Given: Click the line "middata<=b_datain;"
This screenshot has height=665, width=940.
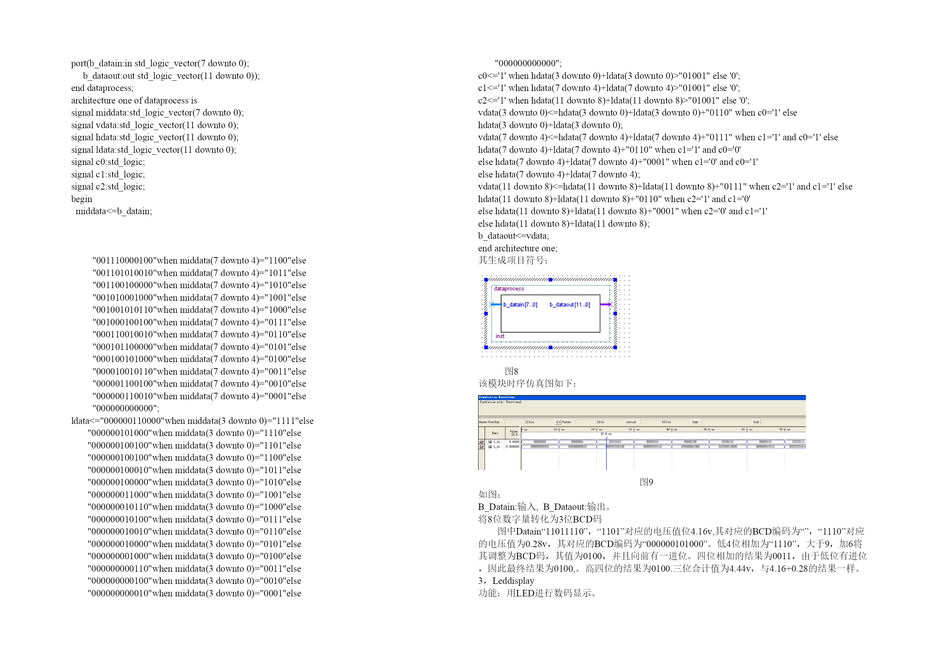Looking at the screenshot, I should coord(114,212).
